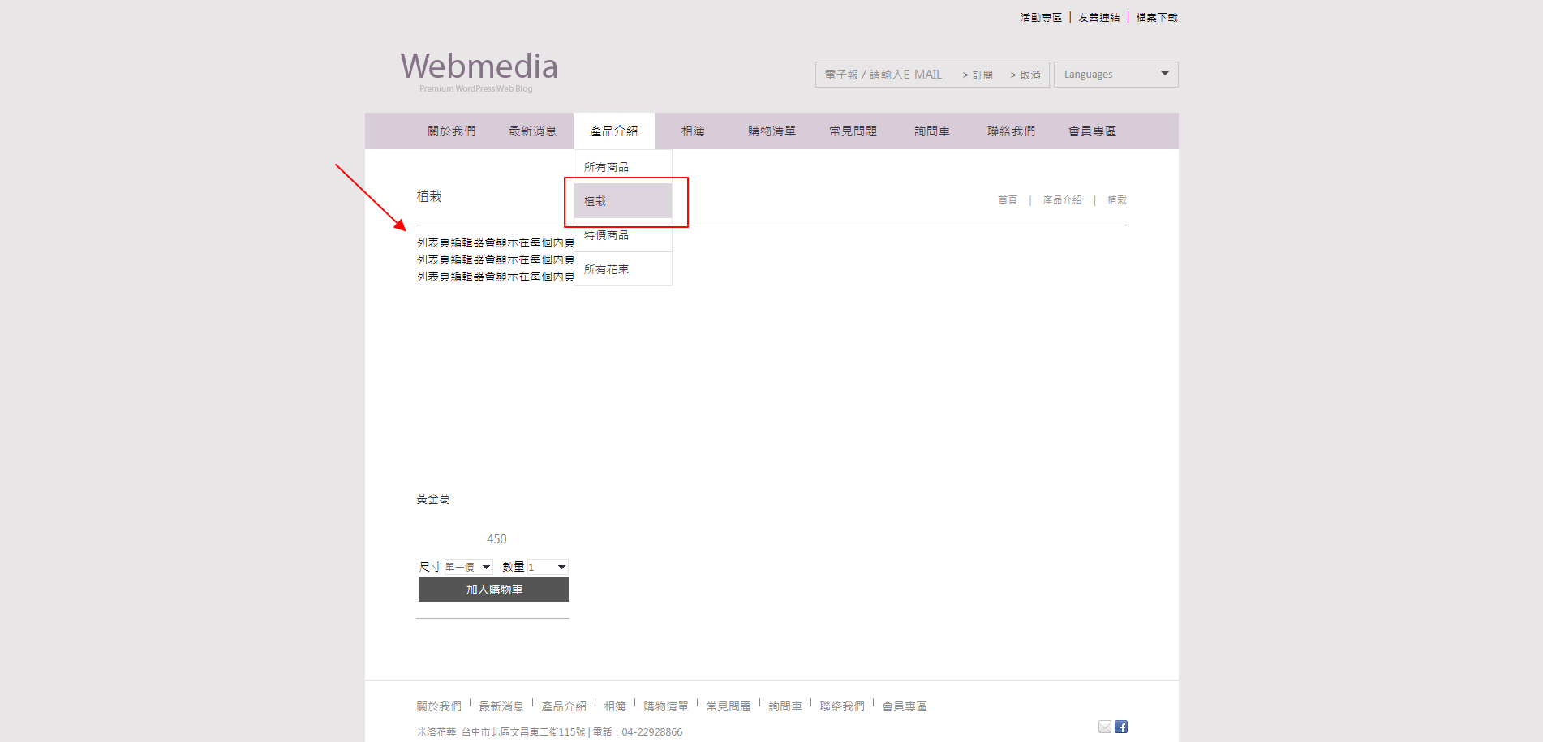Expand the 數量 quantity dropdown
Image resolution: width=1543 pixels, height=742 pixels.
548,567
